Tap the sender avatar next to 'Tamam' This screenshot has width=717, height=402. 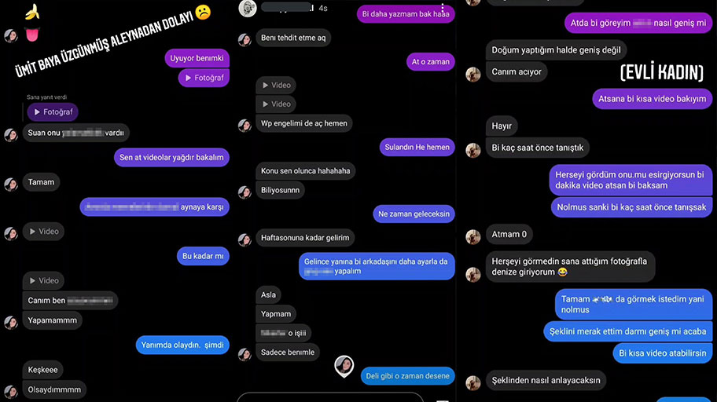tap(11, 184)
